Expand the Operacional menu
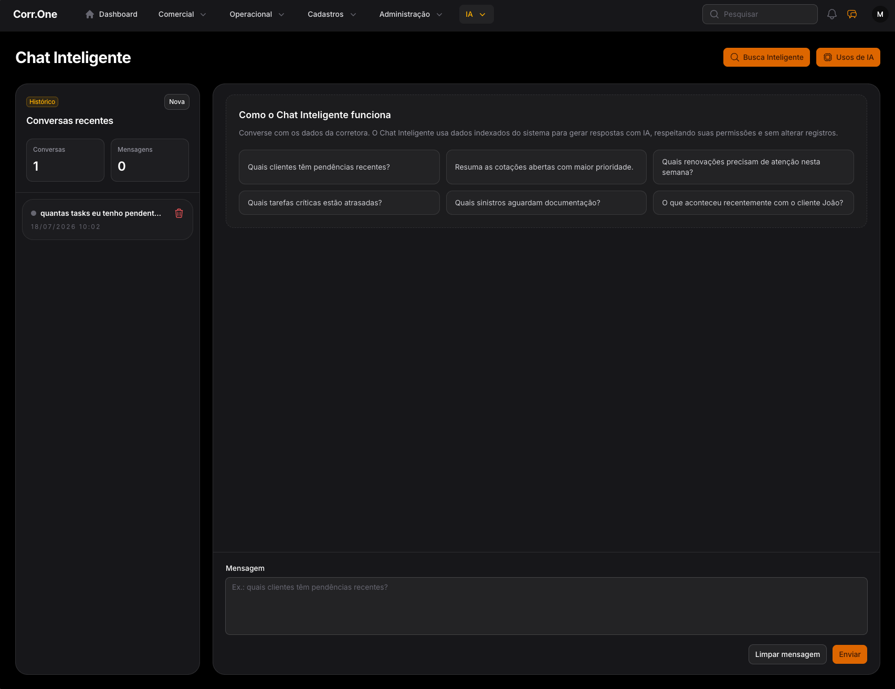 point(257,14)
